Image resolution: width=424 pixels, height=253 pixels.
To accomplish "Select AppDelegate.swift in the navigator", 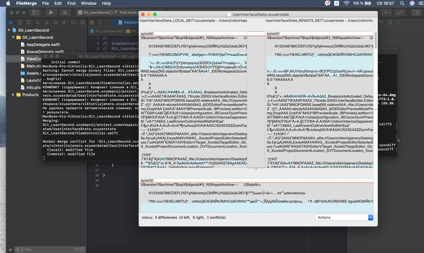I will point(43,45).
